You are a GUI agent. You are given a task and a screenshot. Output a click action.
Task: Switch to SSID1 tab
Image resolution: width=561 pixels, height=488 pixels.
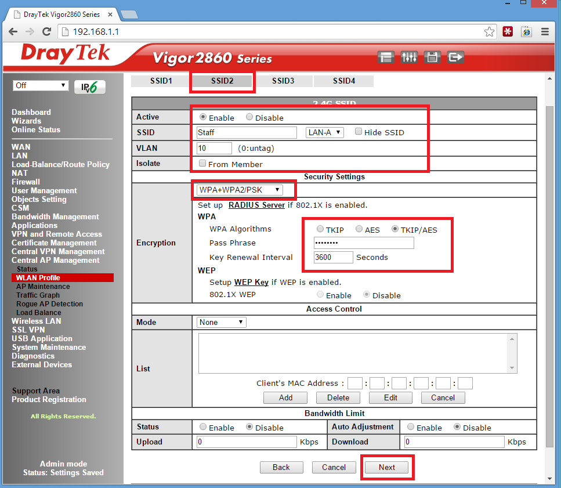coord(161,81)
